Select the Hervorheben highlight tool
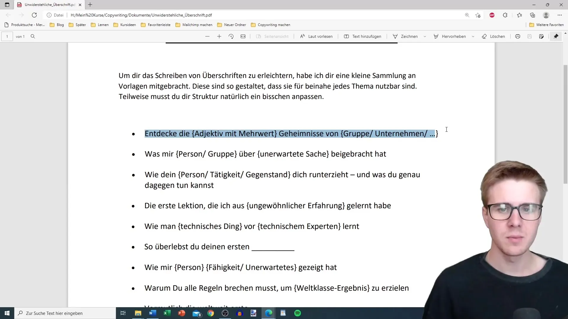Viewport: 568px width, 319px height. [x=450, y=36]
